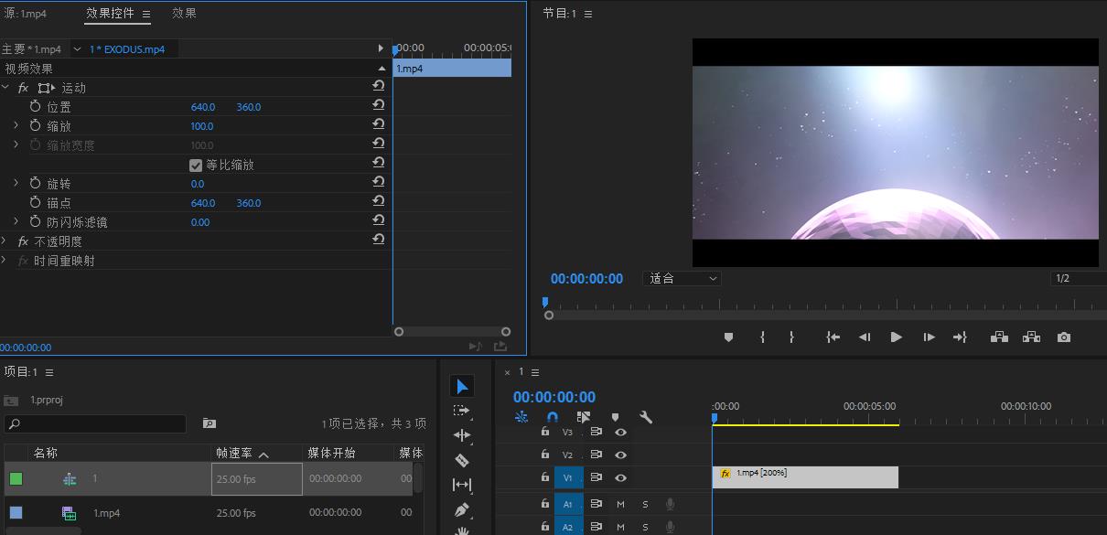Select the Track Select Forward tool
Screen dimensions: 1107x535
point(462,411)
